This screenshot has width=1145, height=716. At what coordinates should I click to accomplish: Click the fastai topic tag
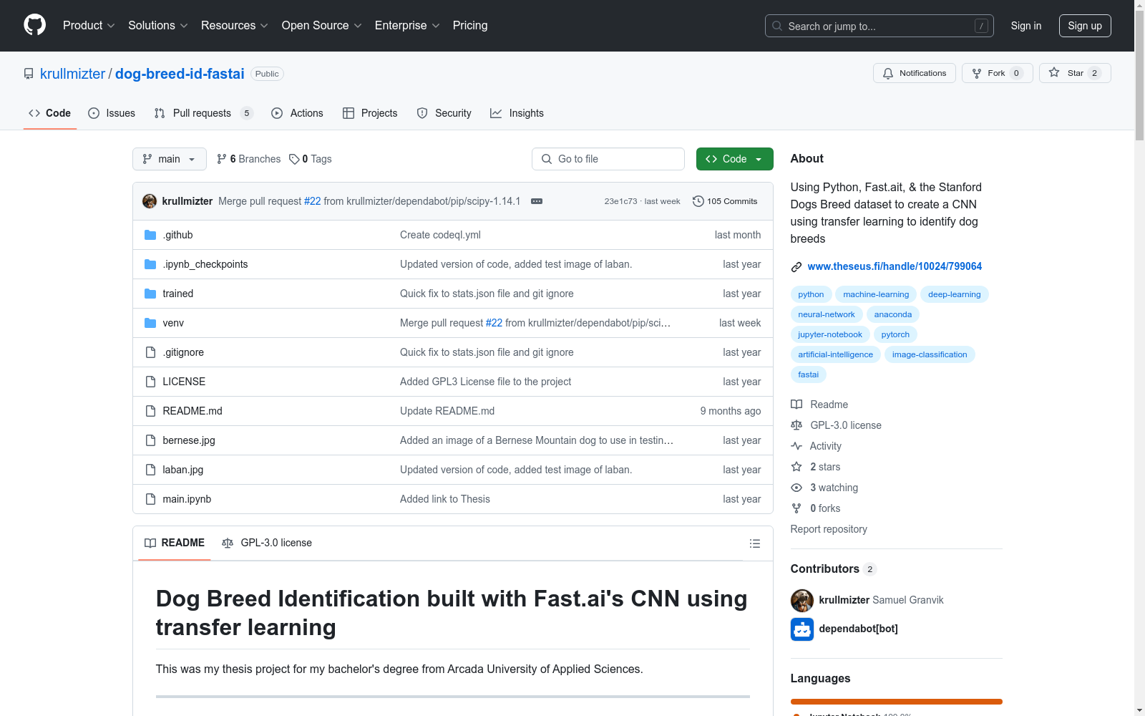(x=809, y=374)
